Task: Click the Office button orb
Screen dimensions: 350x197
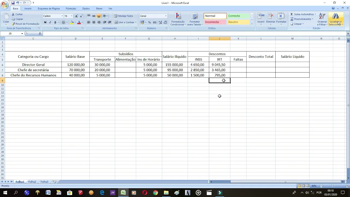Action: tap(5, 5)
